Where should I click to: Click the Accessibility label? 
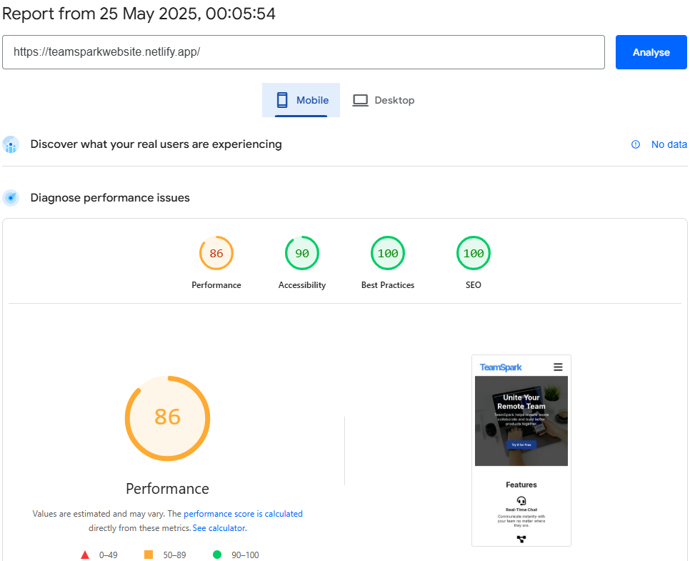[x=302, y=285]
